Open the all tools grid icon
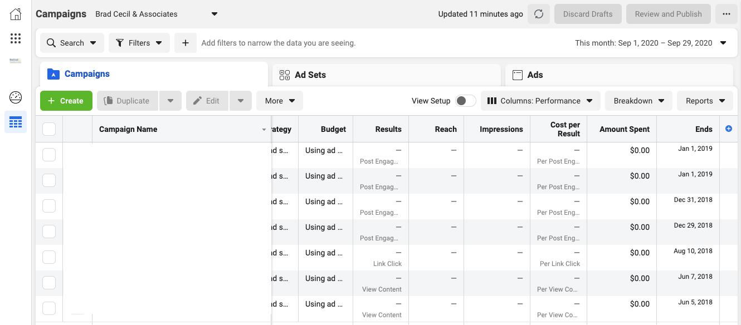This screenshot has width=741, height=325. tap(16, 38)
